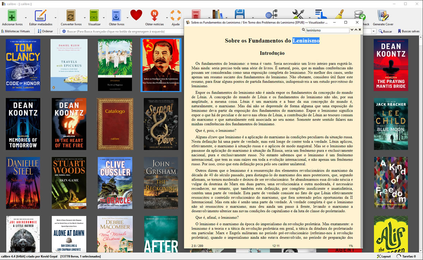The width and height of the screenshot is (423, 260).
Task: Expand the Editar metadados dropdown arrow
Action: [55, 18]
